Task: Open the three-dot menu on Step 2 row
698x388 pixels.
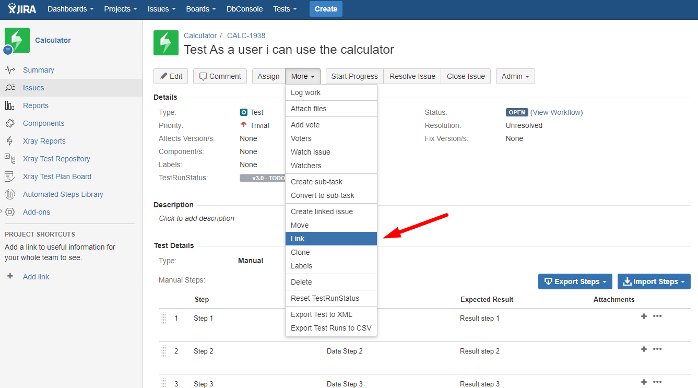Action: (x=657, y=349)
